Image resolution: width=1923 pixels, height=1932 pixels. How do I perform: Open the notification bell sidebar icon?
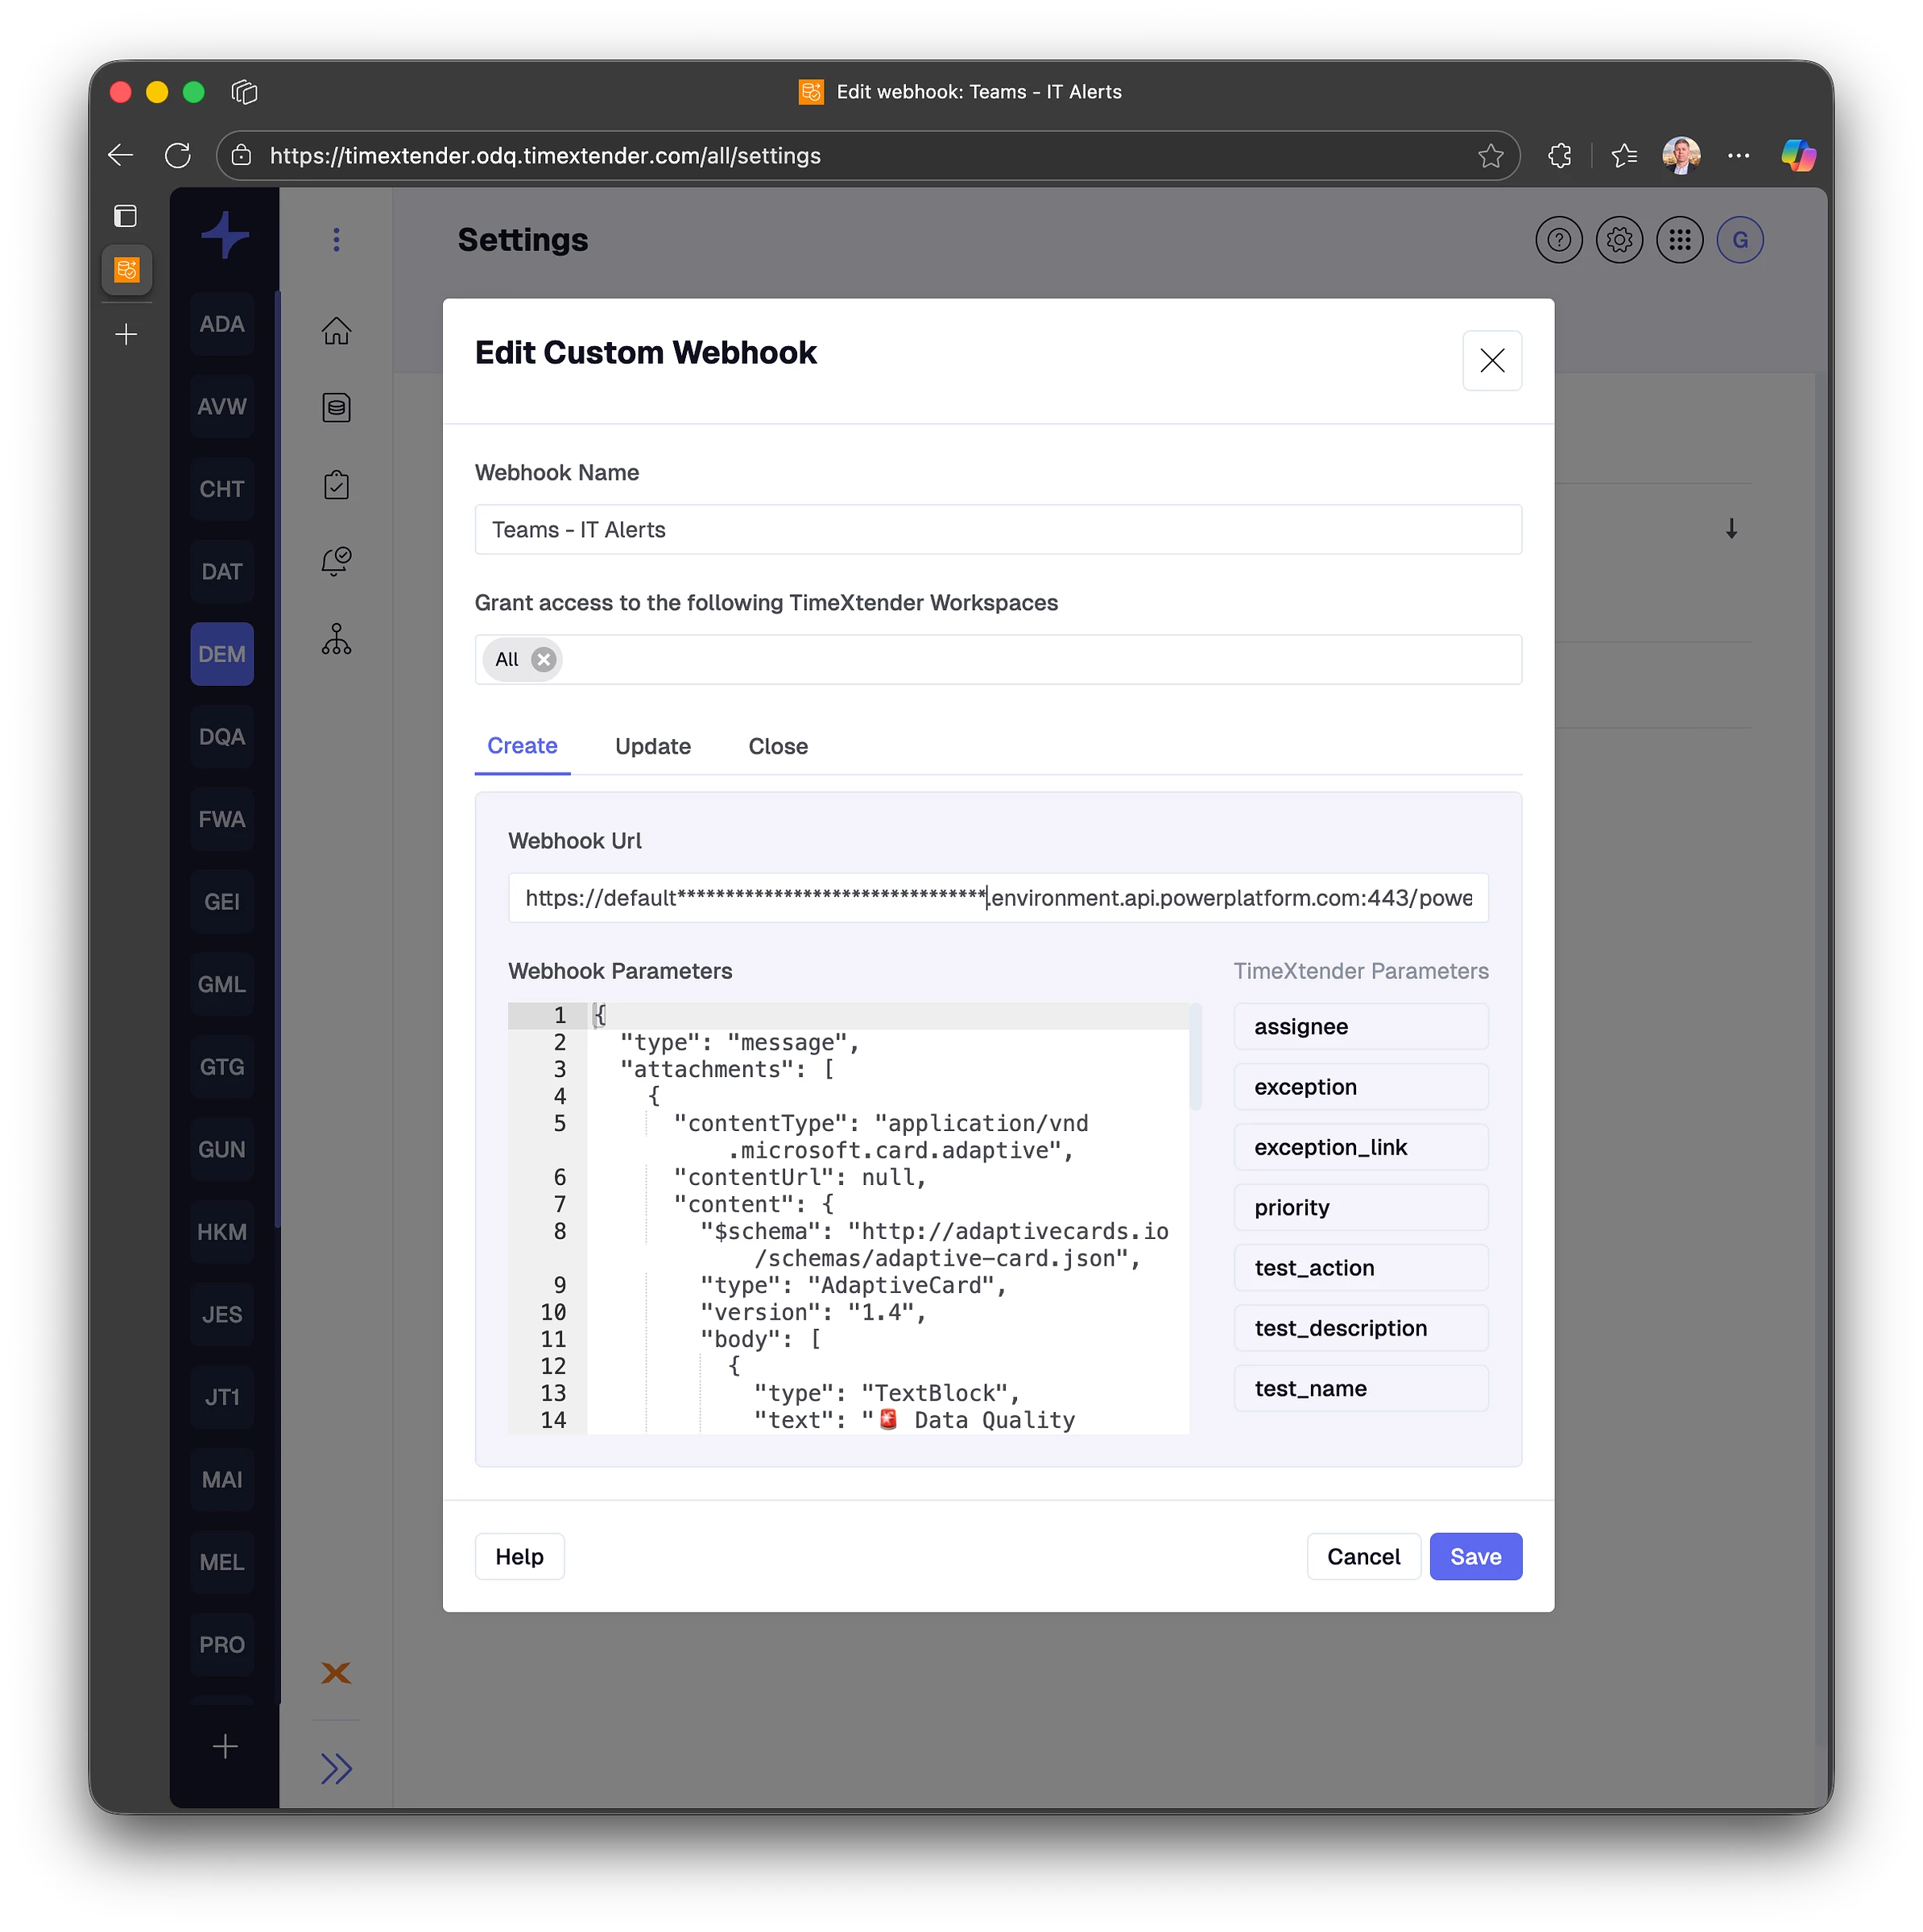coord(336,561)
